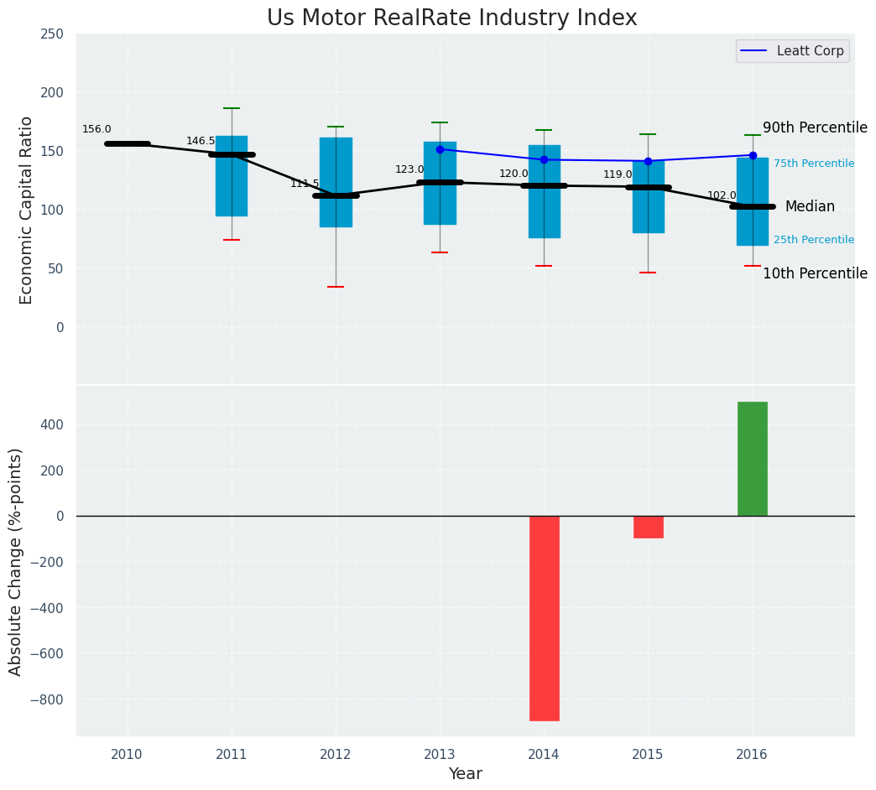Click the 90th Percentile annotation
876x790 pixels.
[814, 128]
